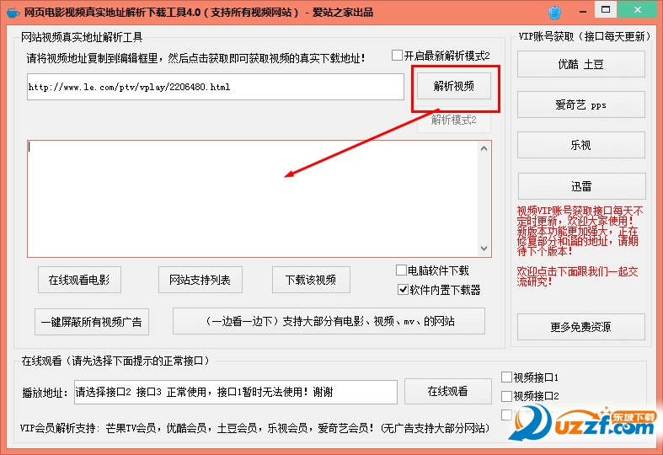Click the 一边看一边下 wide button
Screen dimensions: 663x455
[x=329, y=321]
